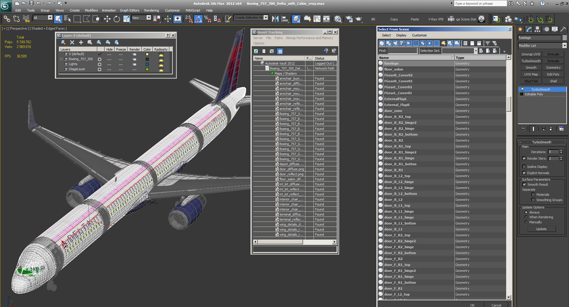Image resolution: width=569 pixels, height=307 pixels.
Task: Toggle Percent Snap in main toolbar
Action: coord(208,18)
